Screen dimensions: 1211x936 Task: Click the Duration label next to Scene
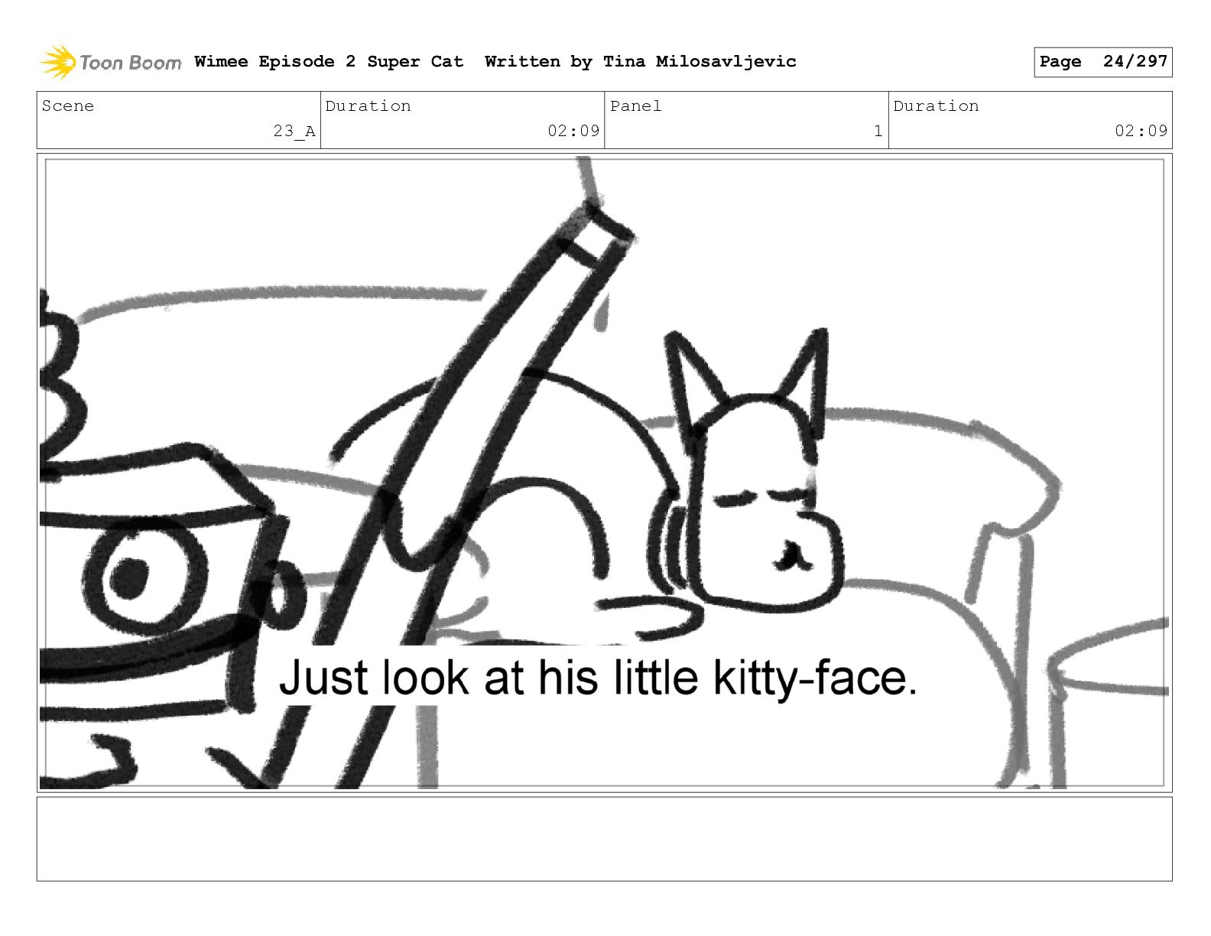[368, 106]
